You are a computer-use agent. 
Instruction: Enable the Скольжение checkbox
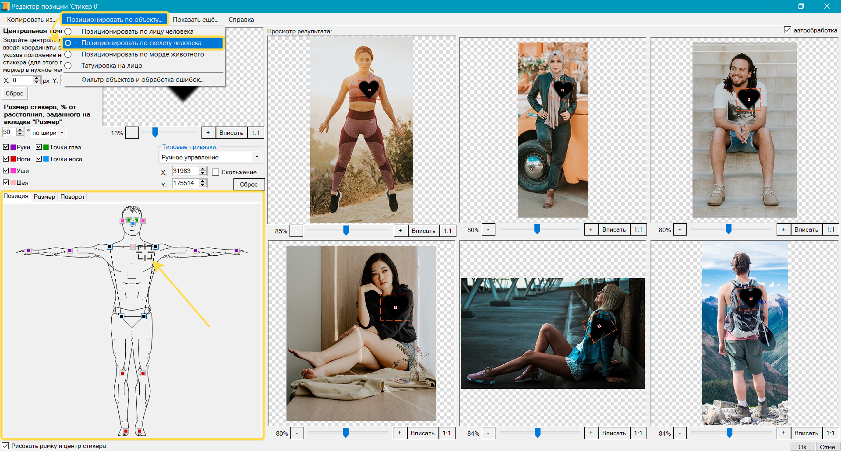216,172
